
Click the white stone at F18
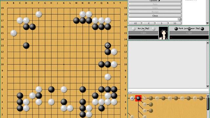[39, 14]
